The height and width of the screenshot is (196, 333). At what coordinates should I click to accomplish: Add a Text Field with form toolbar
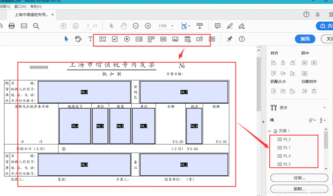click(103, 39)
